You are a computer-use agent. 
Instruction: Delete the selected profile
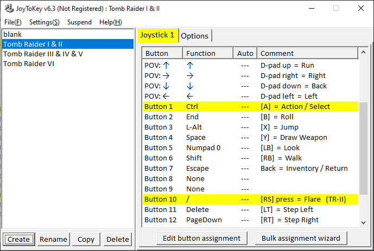point(117,239)
